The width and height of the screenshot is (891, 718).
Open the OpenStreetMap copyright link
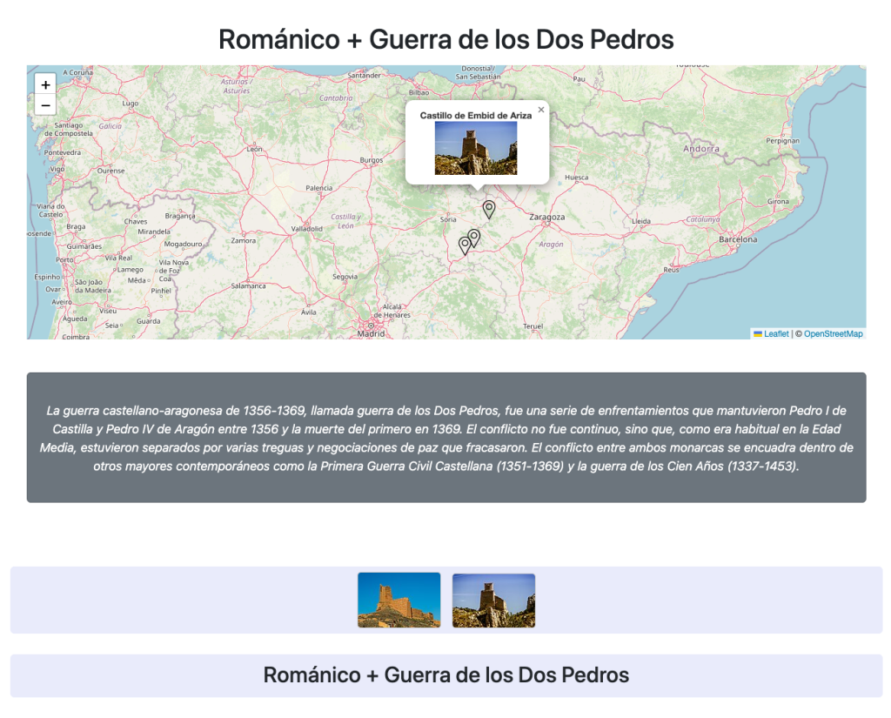point(833,333)
